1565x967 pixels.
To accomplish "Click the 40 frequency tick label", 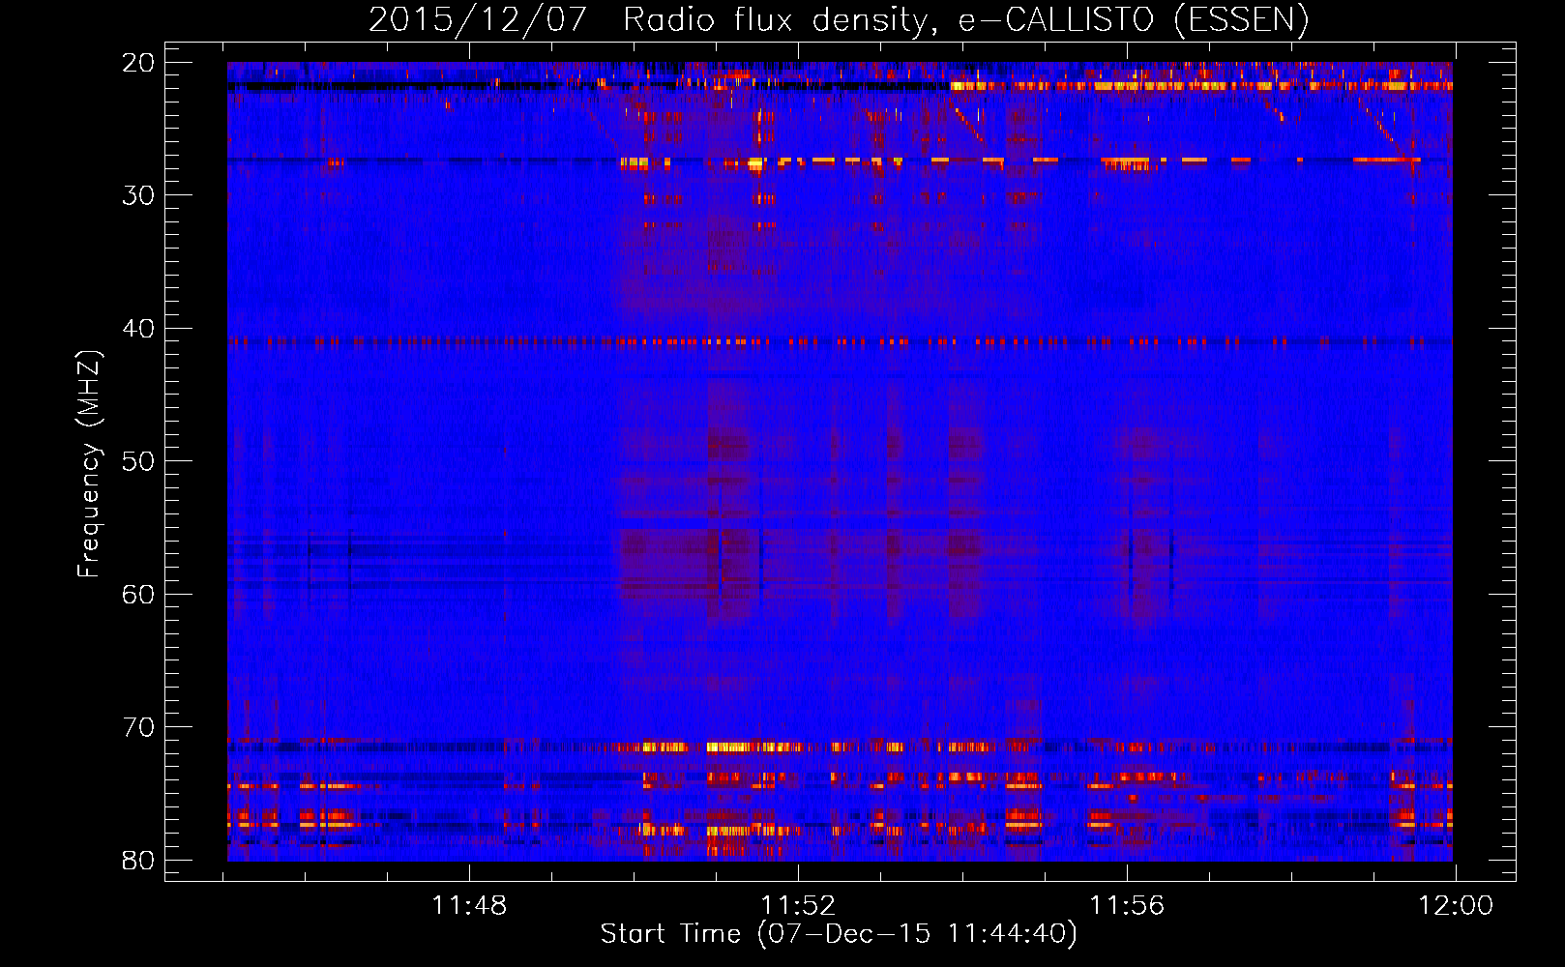I will (x=139, y=329).
